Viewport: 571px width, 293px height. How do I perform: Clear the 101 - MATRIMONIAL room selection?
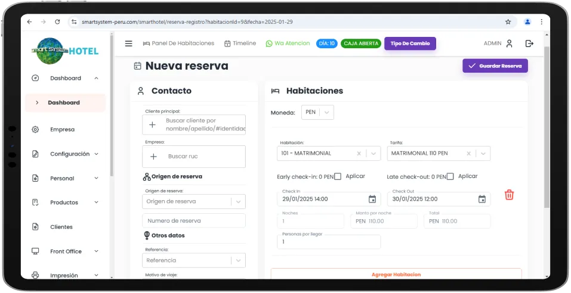coord(359,154)
